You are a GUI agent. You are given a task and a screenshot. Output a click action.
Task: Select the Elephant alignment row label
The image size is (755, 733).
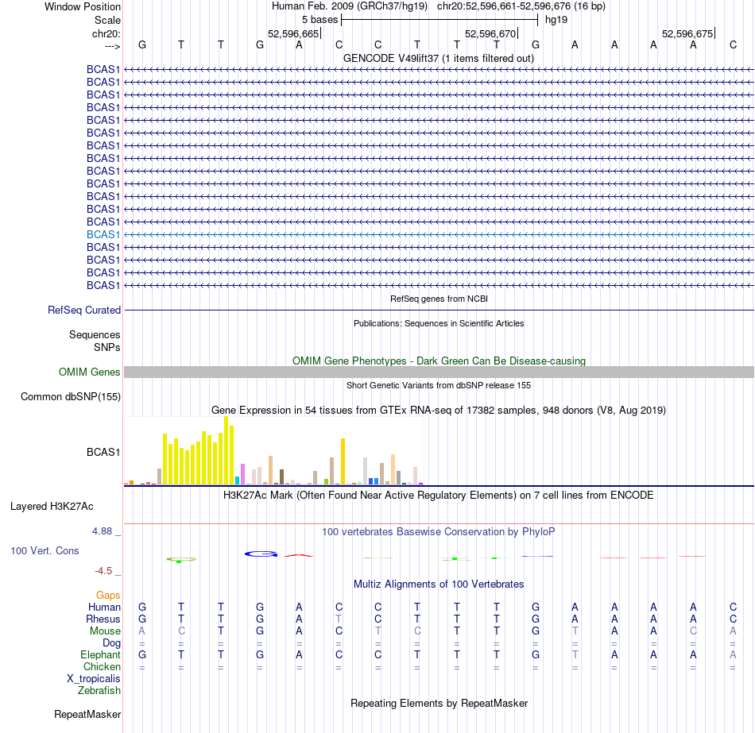pos(100,654)
